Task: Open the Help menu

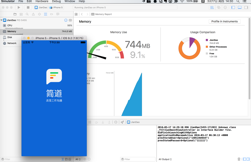Action: [82, 1]
